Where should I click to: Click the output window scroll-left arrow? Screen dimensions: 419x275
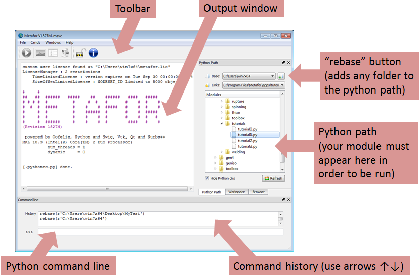click(24, 189)
